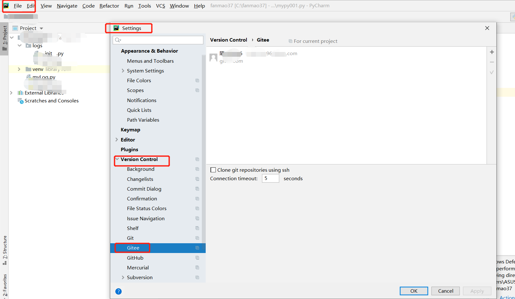Expand the venv folder
Screen dimensions: 515x299
19,69
